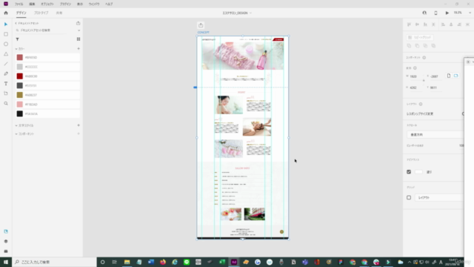Click the artboard width field 1920

click(x=416, y=76)
